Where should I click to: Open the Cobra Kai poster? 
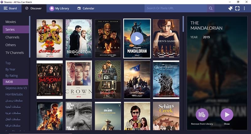click(50, 38)
